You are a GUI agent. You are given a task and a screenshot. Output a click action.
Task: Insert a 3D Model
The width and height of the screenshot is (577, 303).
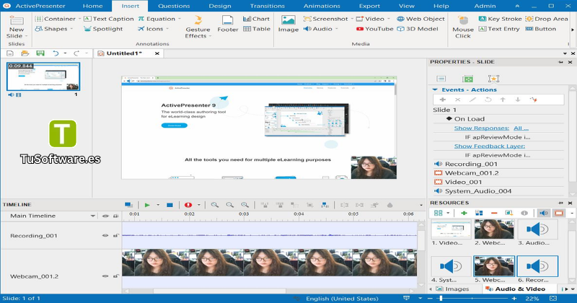click(x=418, y=29)
